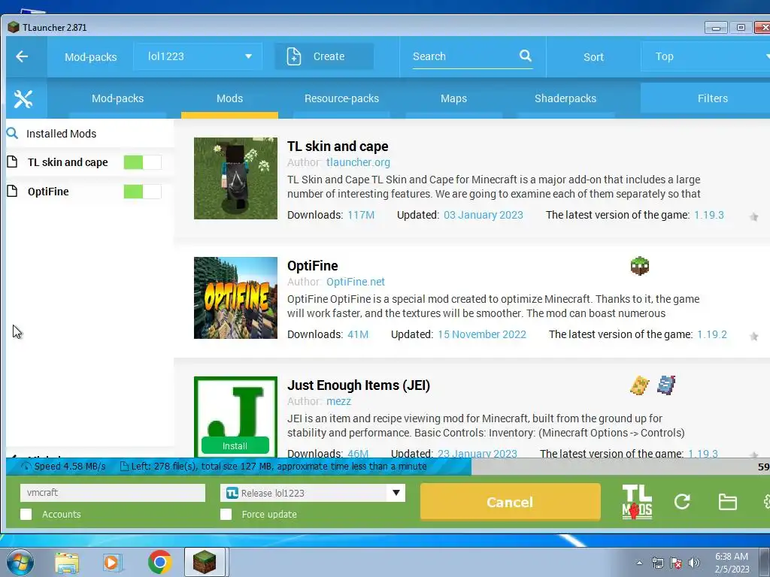Install Just Enough Items with Install button
The height and width of the screenshot is (577, 770).
pyautogui.click(x=235, y=446)
